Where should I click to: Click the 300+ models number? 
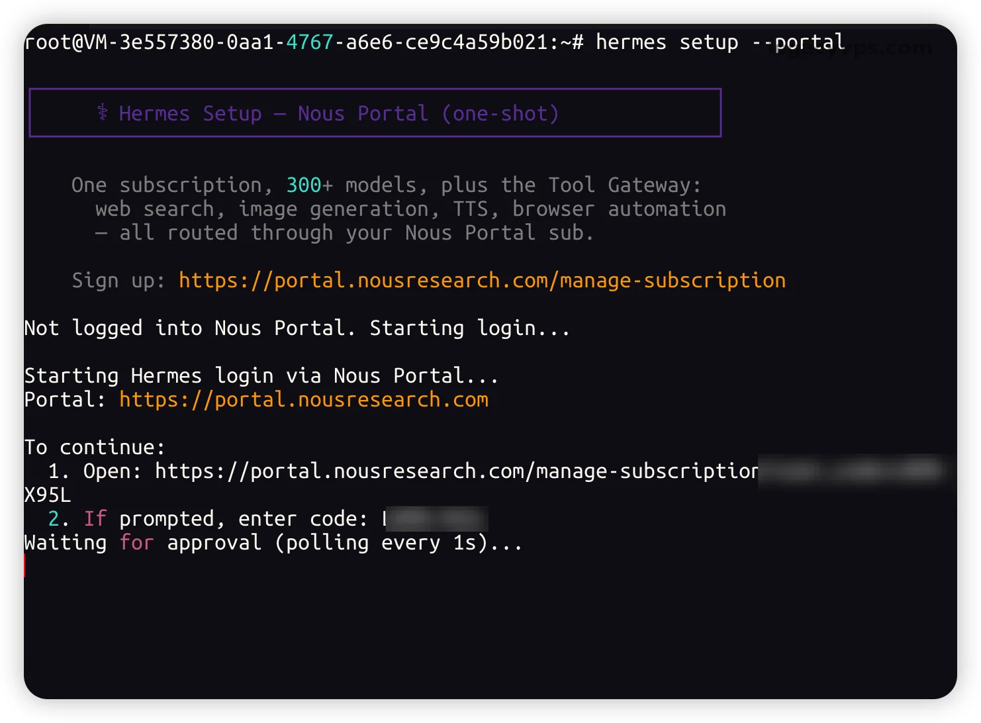click(310, 185)
